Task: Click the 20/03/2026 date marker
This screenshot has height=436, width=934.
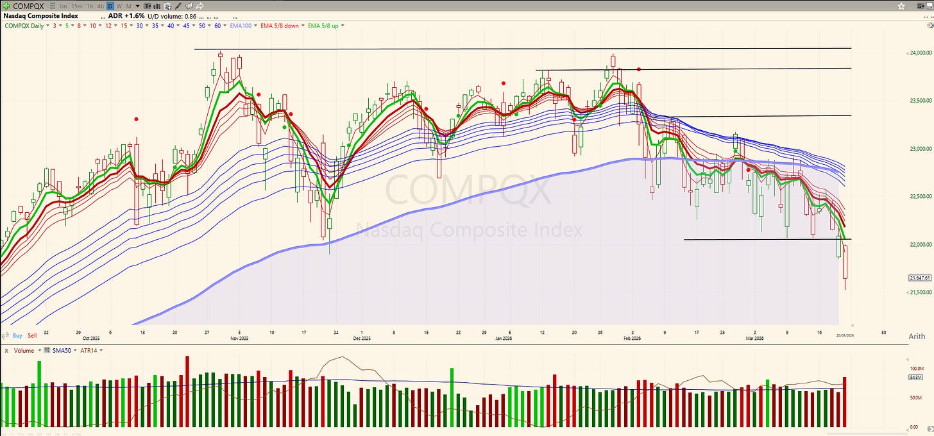Action: [845, 335]
